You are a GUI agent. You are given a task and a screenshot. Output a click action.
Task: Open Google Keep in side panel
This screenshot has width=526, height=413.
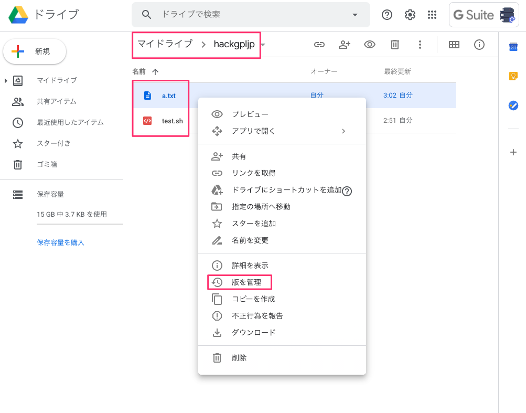point(513,76)
